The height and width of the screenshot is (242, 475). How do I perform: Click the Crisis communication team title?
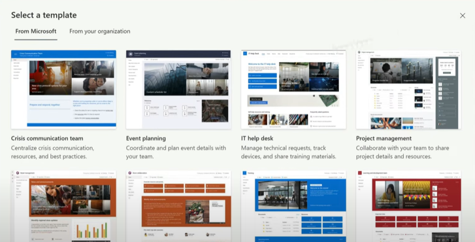(47, 138)
